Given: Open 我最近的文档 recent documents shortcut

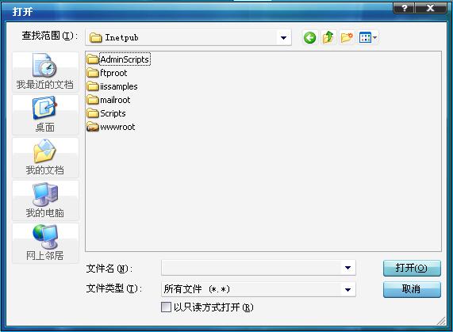Looking at the screenshot, I should 45,72.
